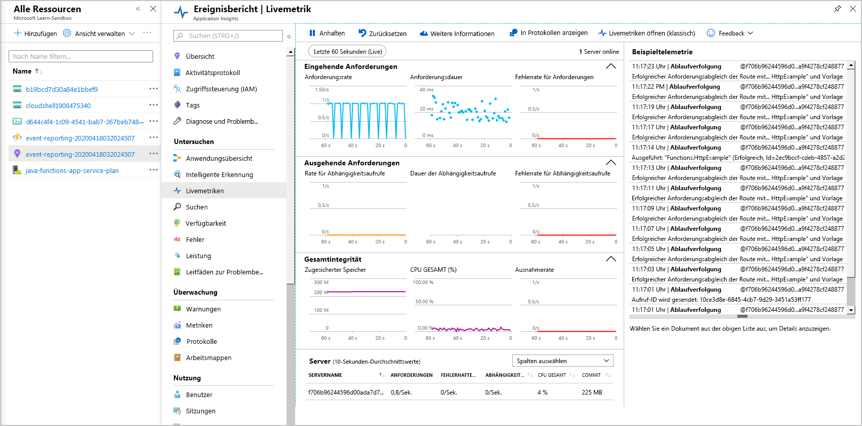Click the Anforderungsdauer scatter chart
862x426 pixels.
click(x=463, y=116)
